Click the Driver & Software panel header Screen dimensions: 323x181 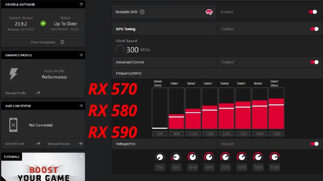[x=43, y=4]
